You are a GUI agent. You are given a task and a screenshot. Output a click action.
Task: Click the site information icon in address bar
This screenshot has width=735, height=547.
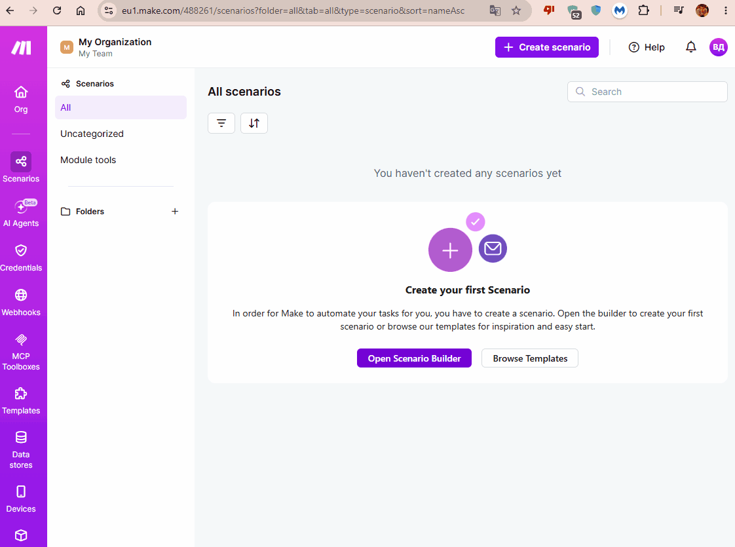pyautogui.click(x=109, y=10)
